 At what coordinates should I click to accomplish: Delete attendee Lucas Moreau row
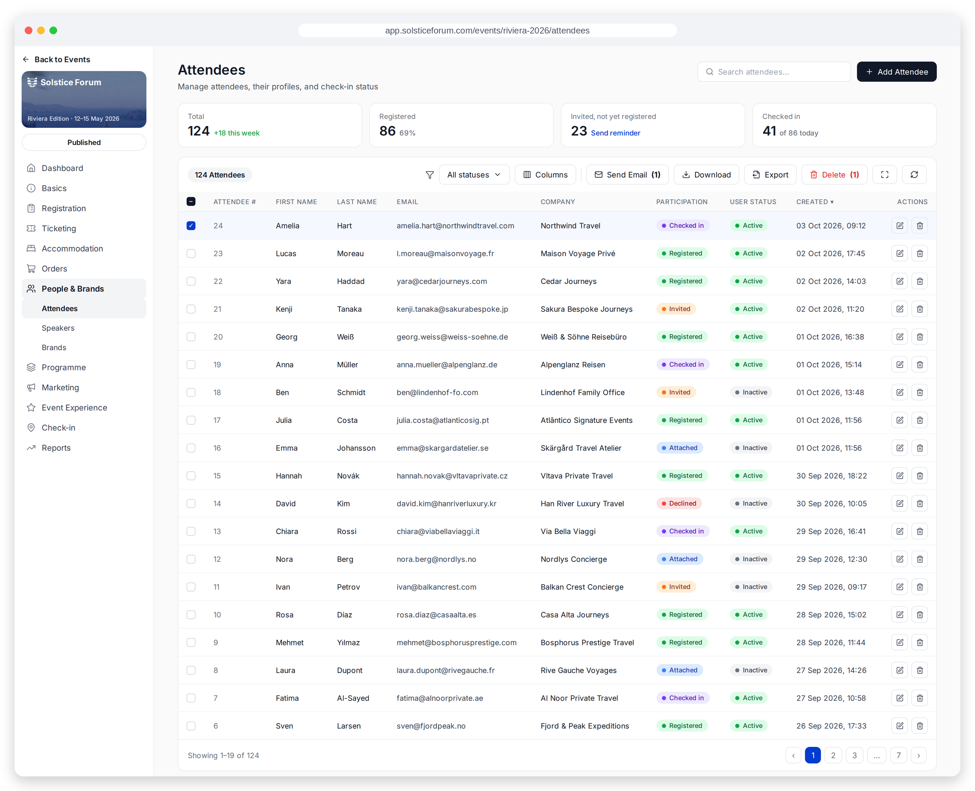[919, 253]
